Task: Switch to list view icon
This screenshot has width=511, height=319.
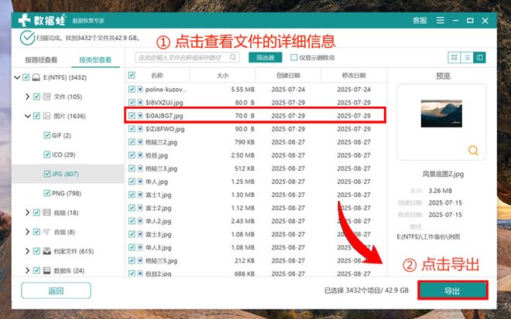Action: point(467,58)
